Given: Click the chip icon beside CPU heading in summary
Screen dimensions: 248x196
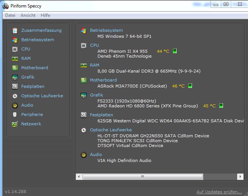Looking at the screenshot, I should click(84, 46).
